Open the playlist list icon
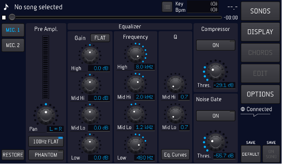The image size is (282, 164). [x=167, y=7]
